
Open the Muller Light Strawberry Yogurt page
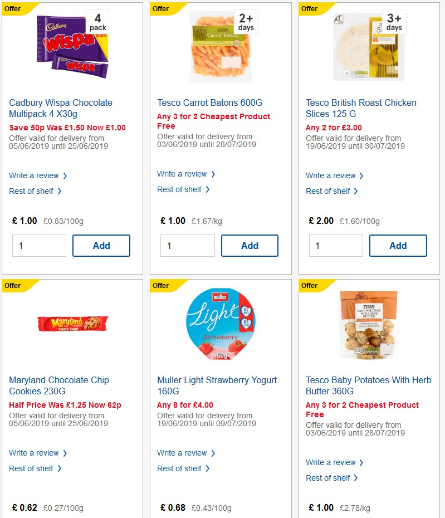[217, 385]
